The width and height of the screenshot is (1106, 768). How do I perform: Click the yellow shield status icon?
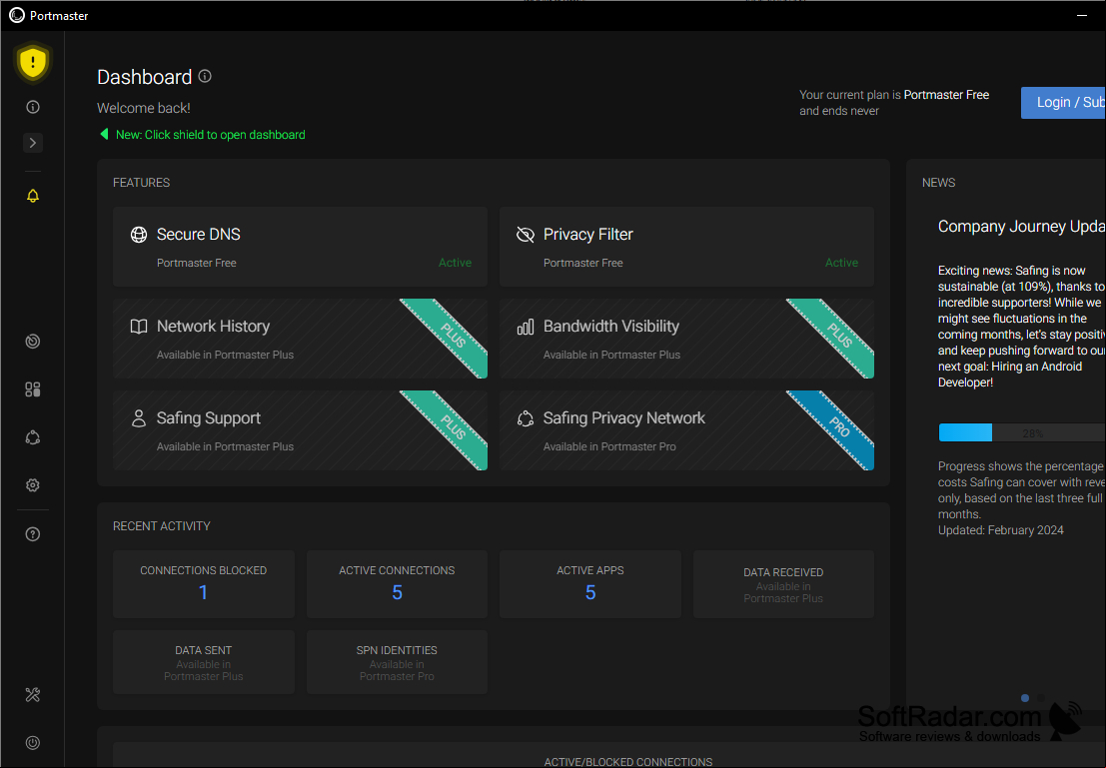click(x=32, y=63)
